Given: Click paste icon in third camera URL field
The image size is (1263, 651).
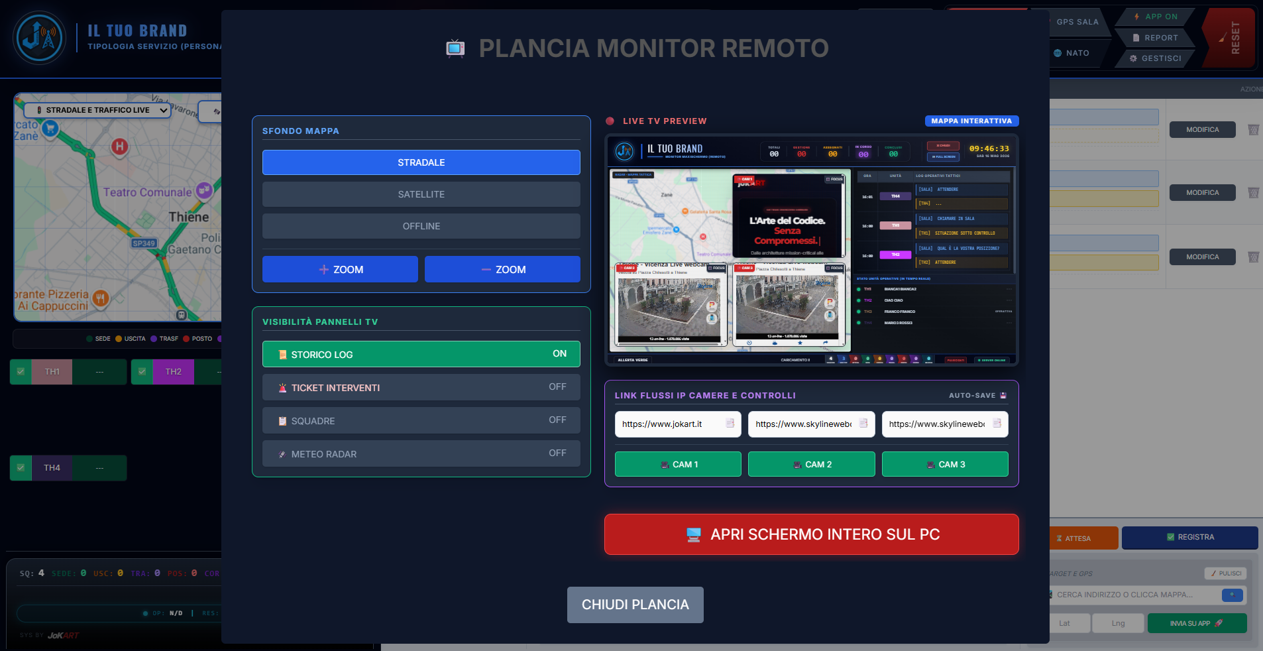Looking at the screenshot, I should point(997,424).
